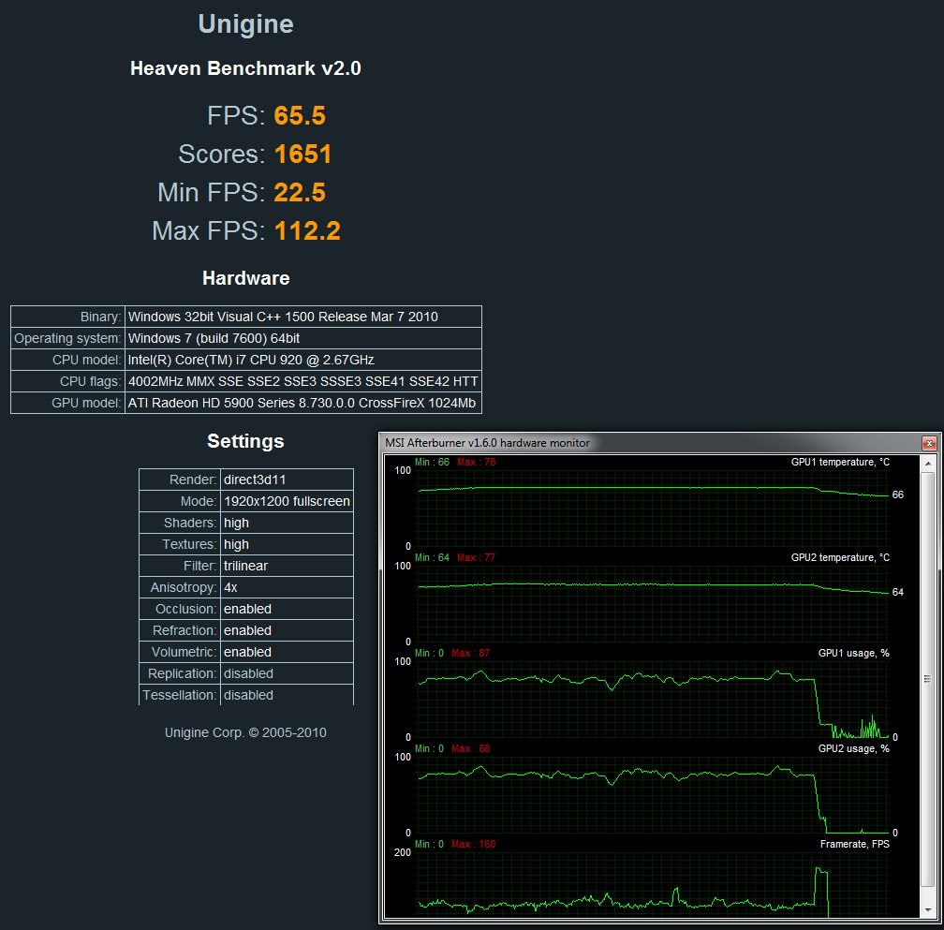Click the GPU2 temperature graph
944x930 pixels.
[653, 604]
